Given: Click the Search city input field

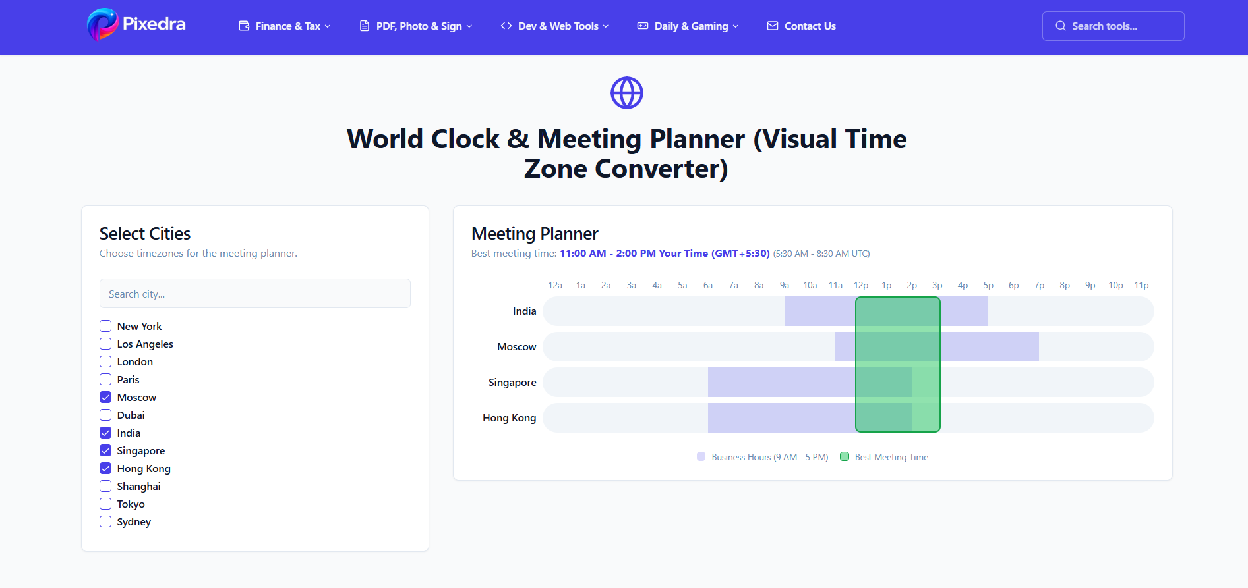Looking at the screenshot, I should pos(255,294).
